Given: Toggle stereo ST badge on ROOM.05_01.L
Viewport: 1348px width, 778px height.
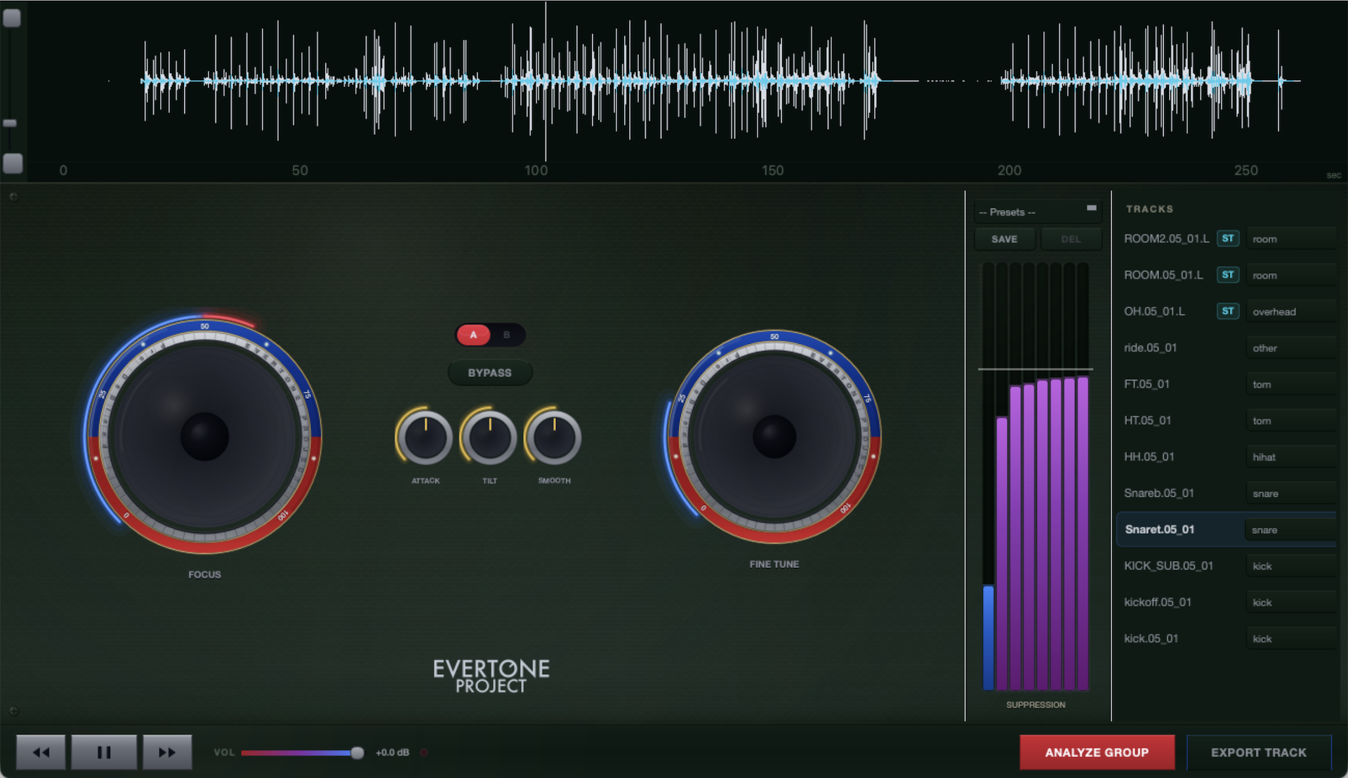Looking at the screenshot, I should point(1228,275).
